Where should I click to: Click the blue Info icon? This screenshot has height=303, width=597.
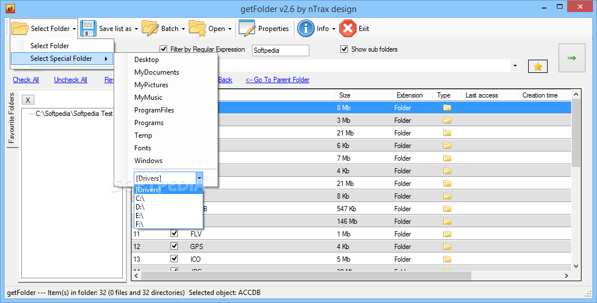click(306, 29)
